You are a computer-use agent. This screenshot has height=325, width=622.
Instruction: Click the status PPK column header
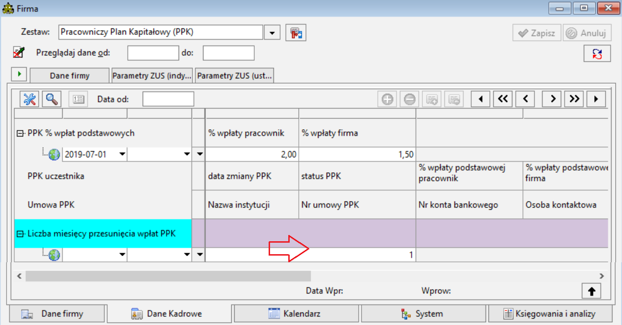tap(357, 176)
